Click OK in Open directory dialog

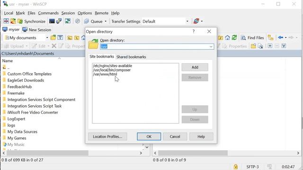[149, 136]
